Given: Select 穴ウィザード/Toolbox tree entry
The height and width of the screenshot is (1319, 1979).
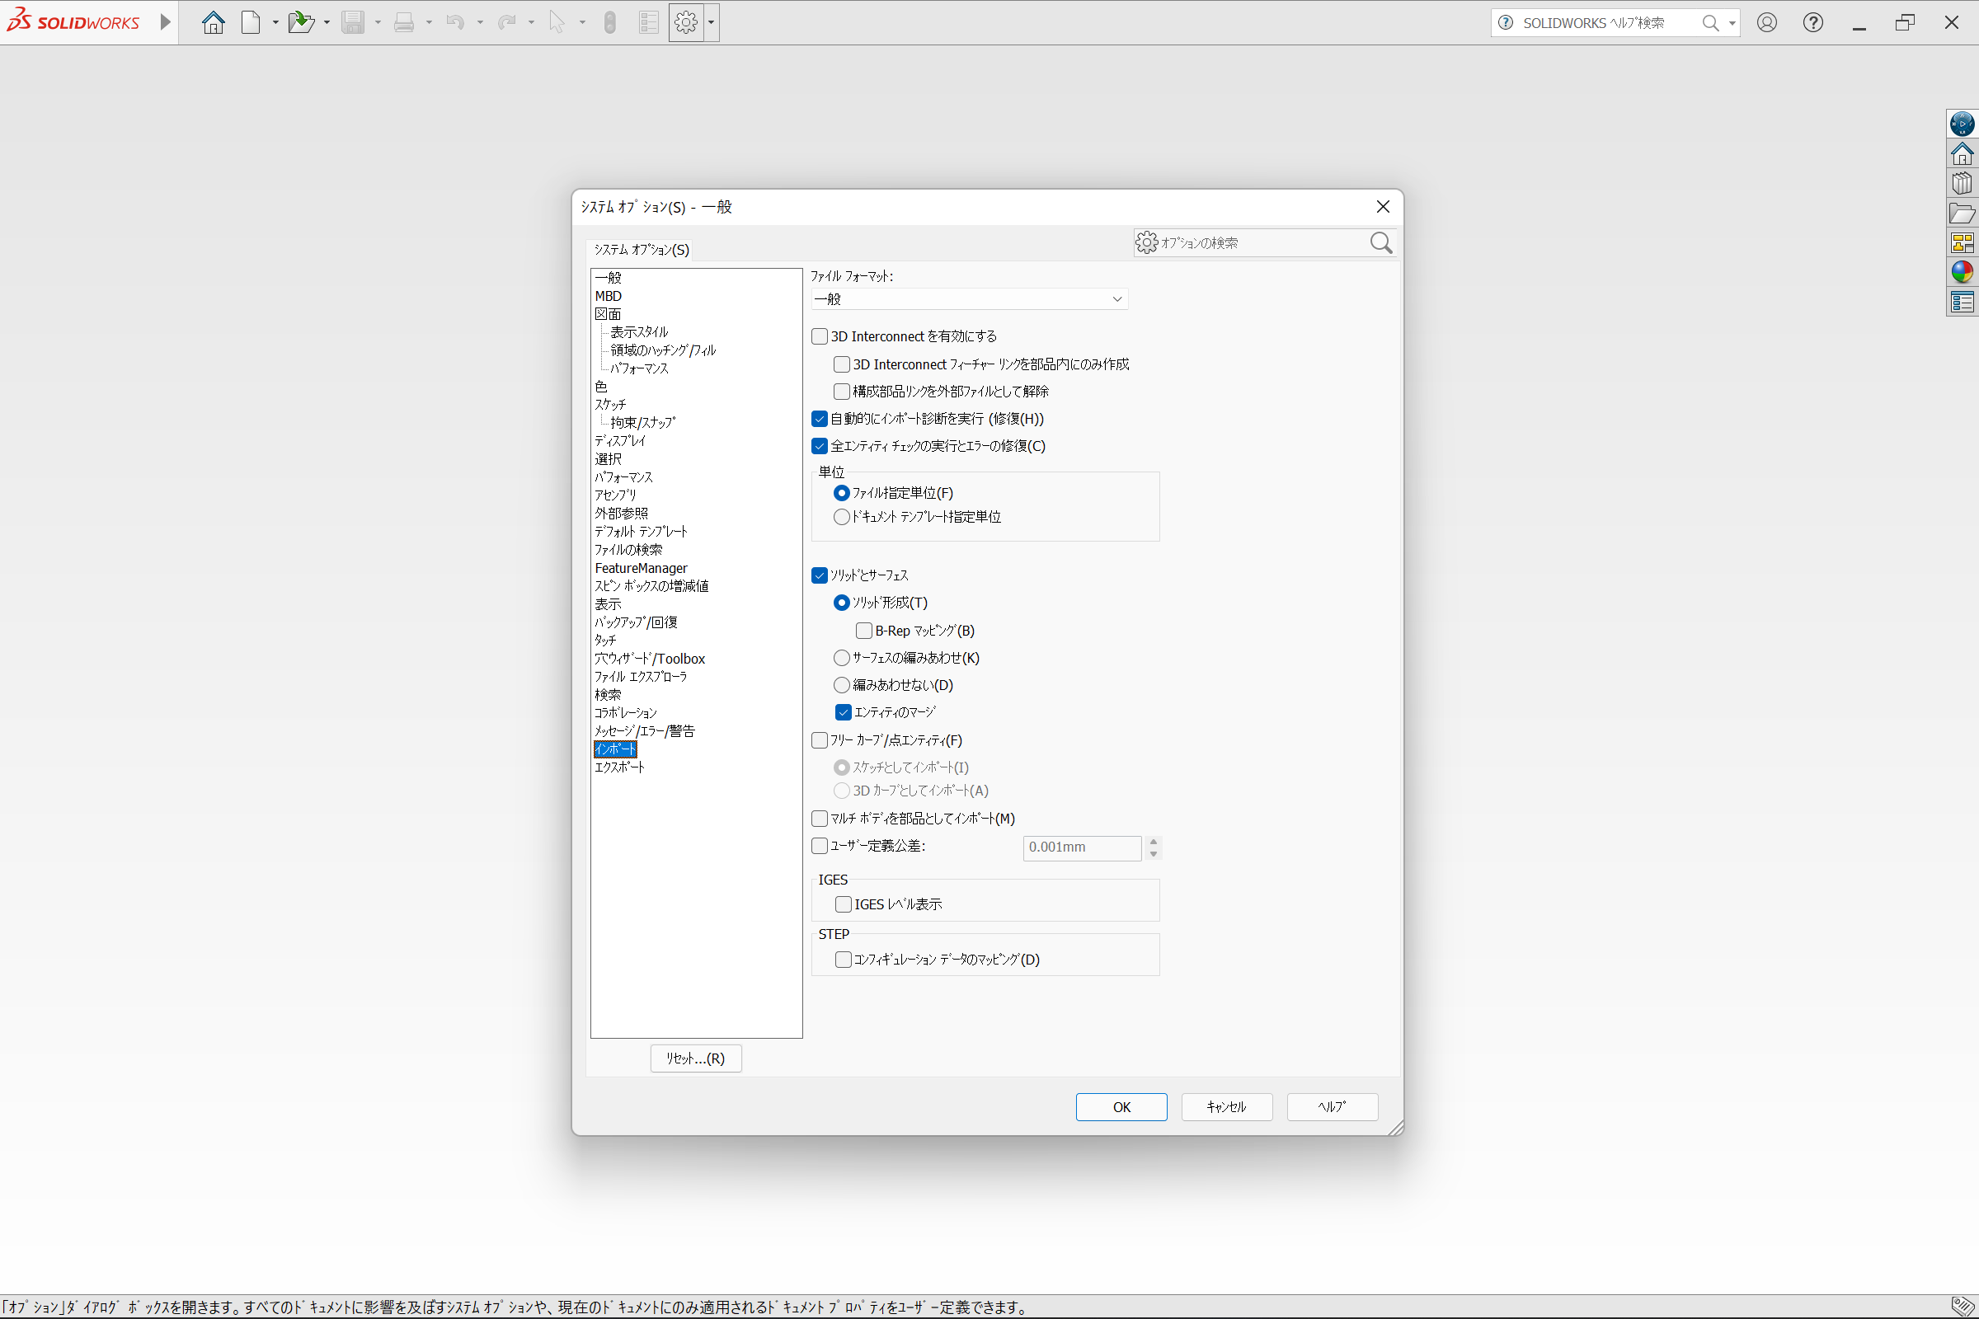Looking at the screenshot, I should click(x=650, y=659).
